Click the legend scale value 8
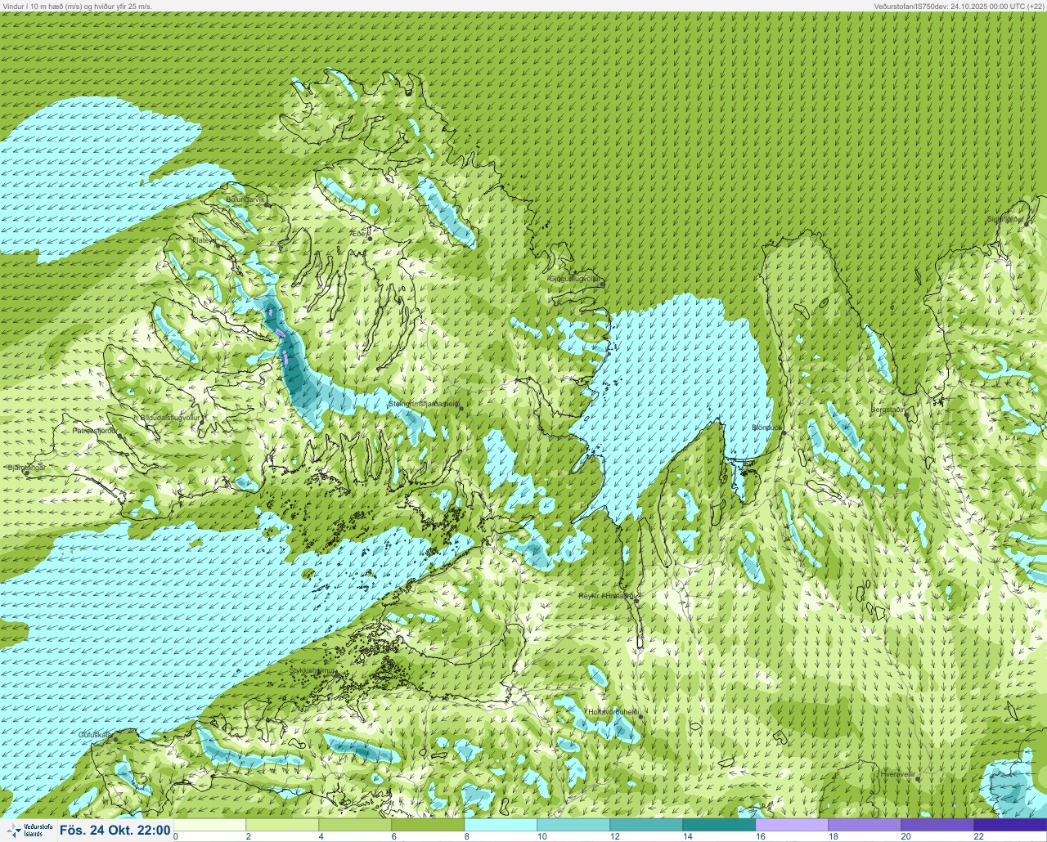The height and width of the screenshot is (842, 1047). click(467, 836)
